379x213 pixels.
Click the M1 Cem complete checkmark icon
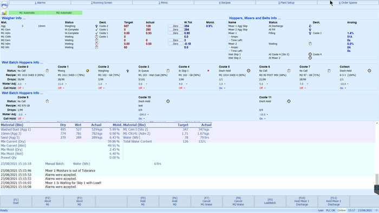point(96,30)
